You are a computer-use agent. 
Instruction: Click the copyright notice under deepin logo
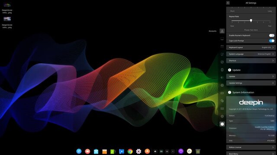tap(251, 109)
